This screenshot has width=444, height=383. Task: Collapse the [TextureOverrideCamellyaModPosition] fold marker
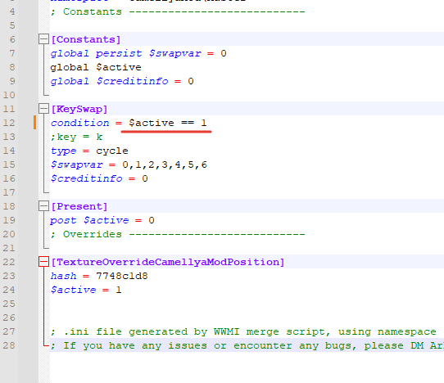[43, 262]
